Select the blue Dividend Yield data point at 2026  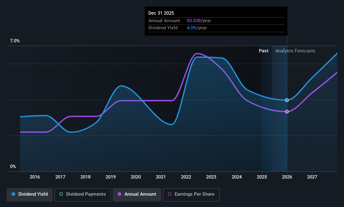pyautogui.click(x=287, y=100)
